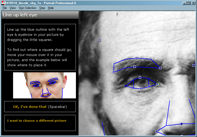Click the control square at right image edge

(193, 65)
